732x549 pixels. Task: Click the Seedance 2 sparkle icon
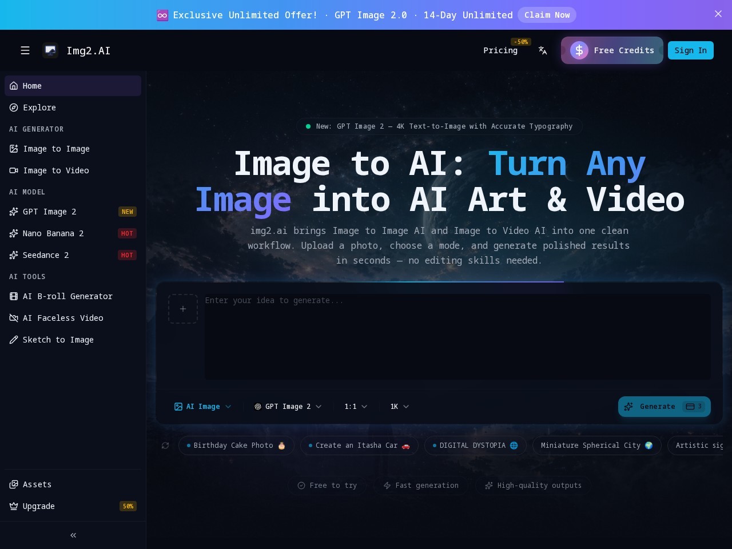pyautogui.click(x=14, y=255)
